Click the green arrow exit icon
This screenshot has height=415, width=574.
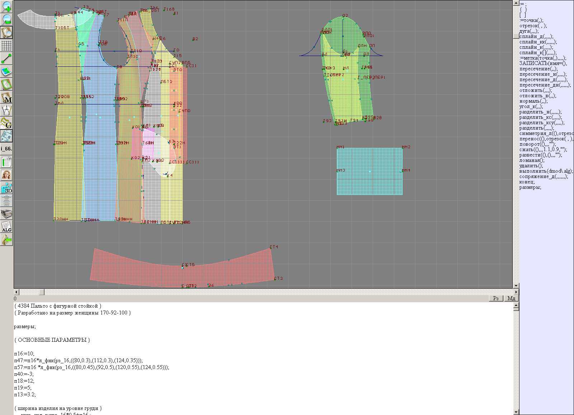[x=6, y=240]
